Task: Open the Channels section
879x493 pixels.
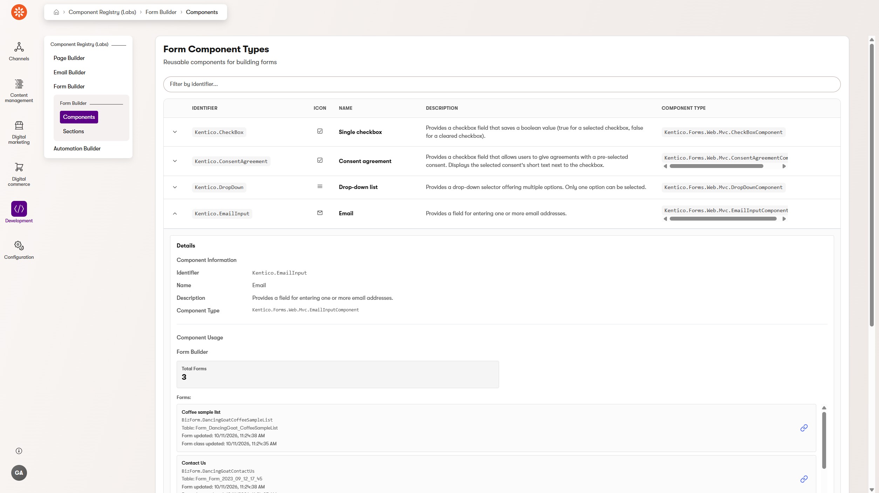Action: 19,52
